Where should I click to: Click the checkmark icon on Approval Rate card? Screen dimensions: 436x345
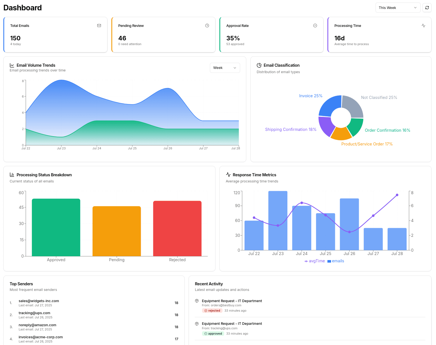pyautogui.click(x=315, y=26)
